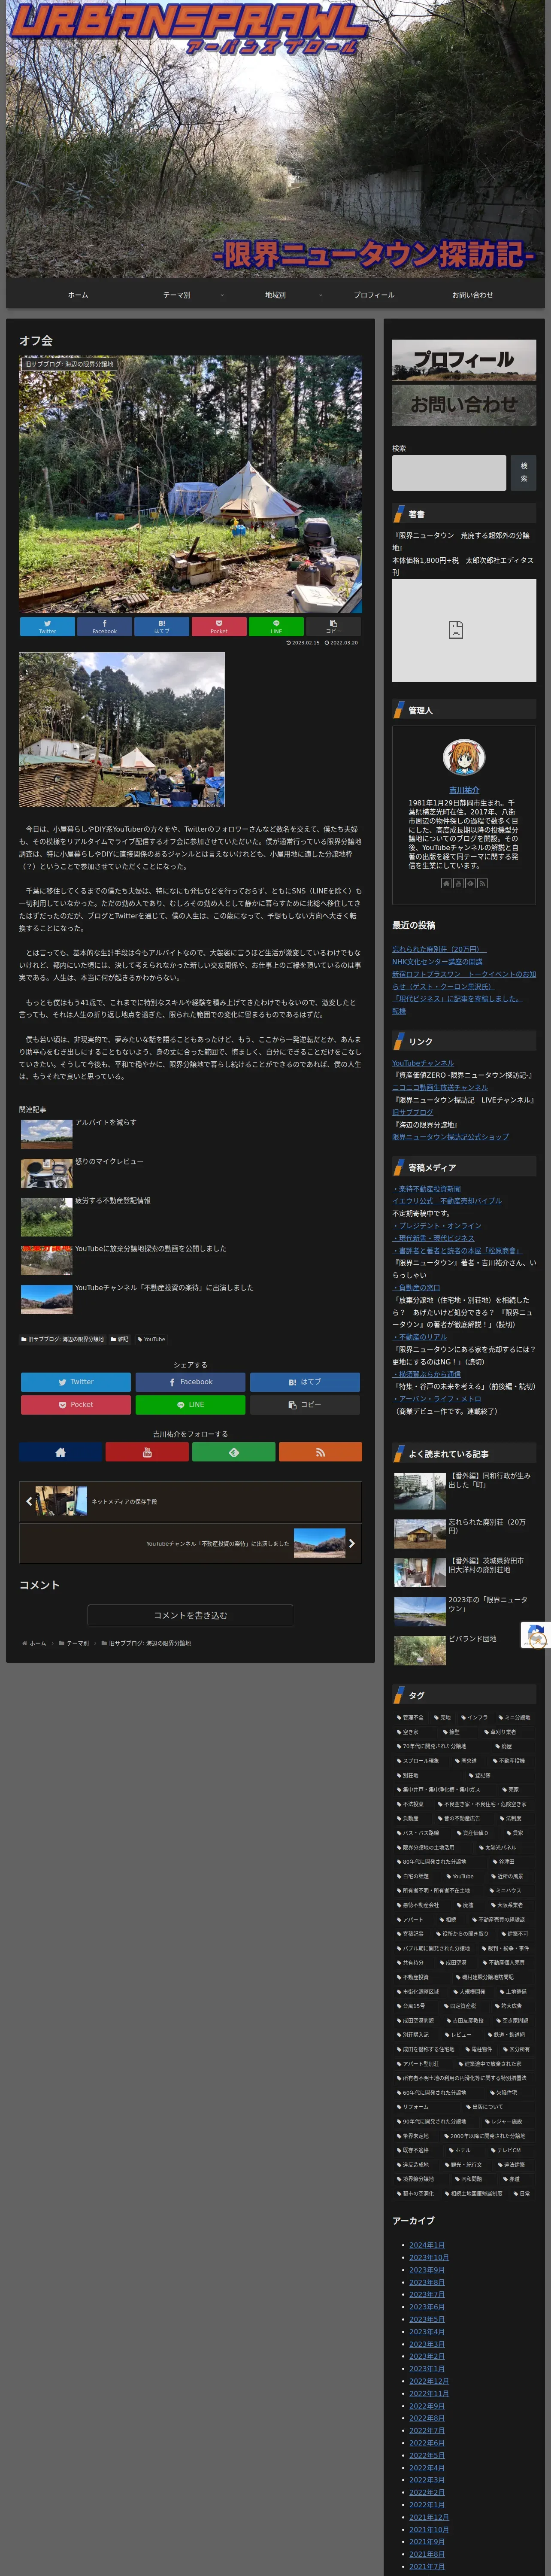
Task: Share on Facebook using button under the photo
Action: 104,626
